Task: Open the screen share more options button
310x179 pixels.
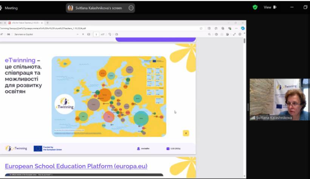Action: point(131,8)
